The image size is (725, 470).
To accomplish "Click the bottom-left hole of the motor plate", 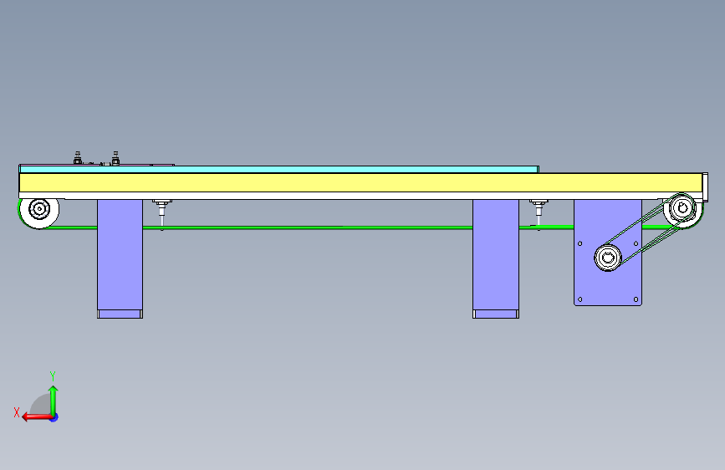I will pyautogui.click(x=579, y=299).
